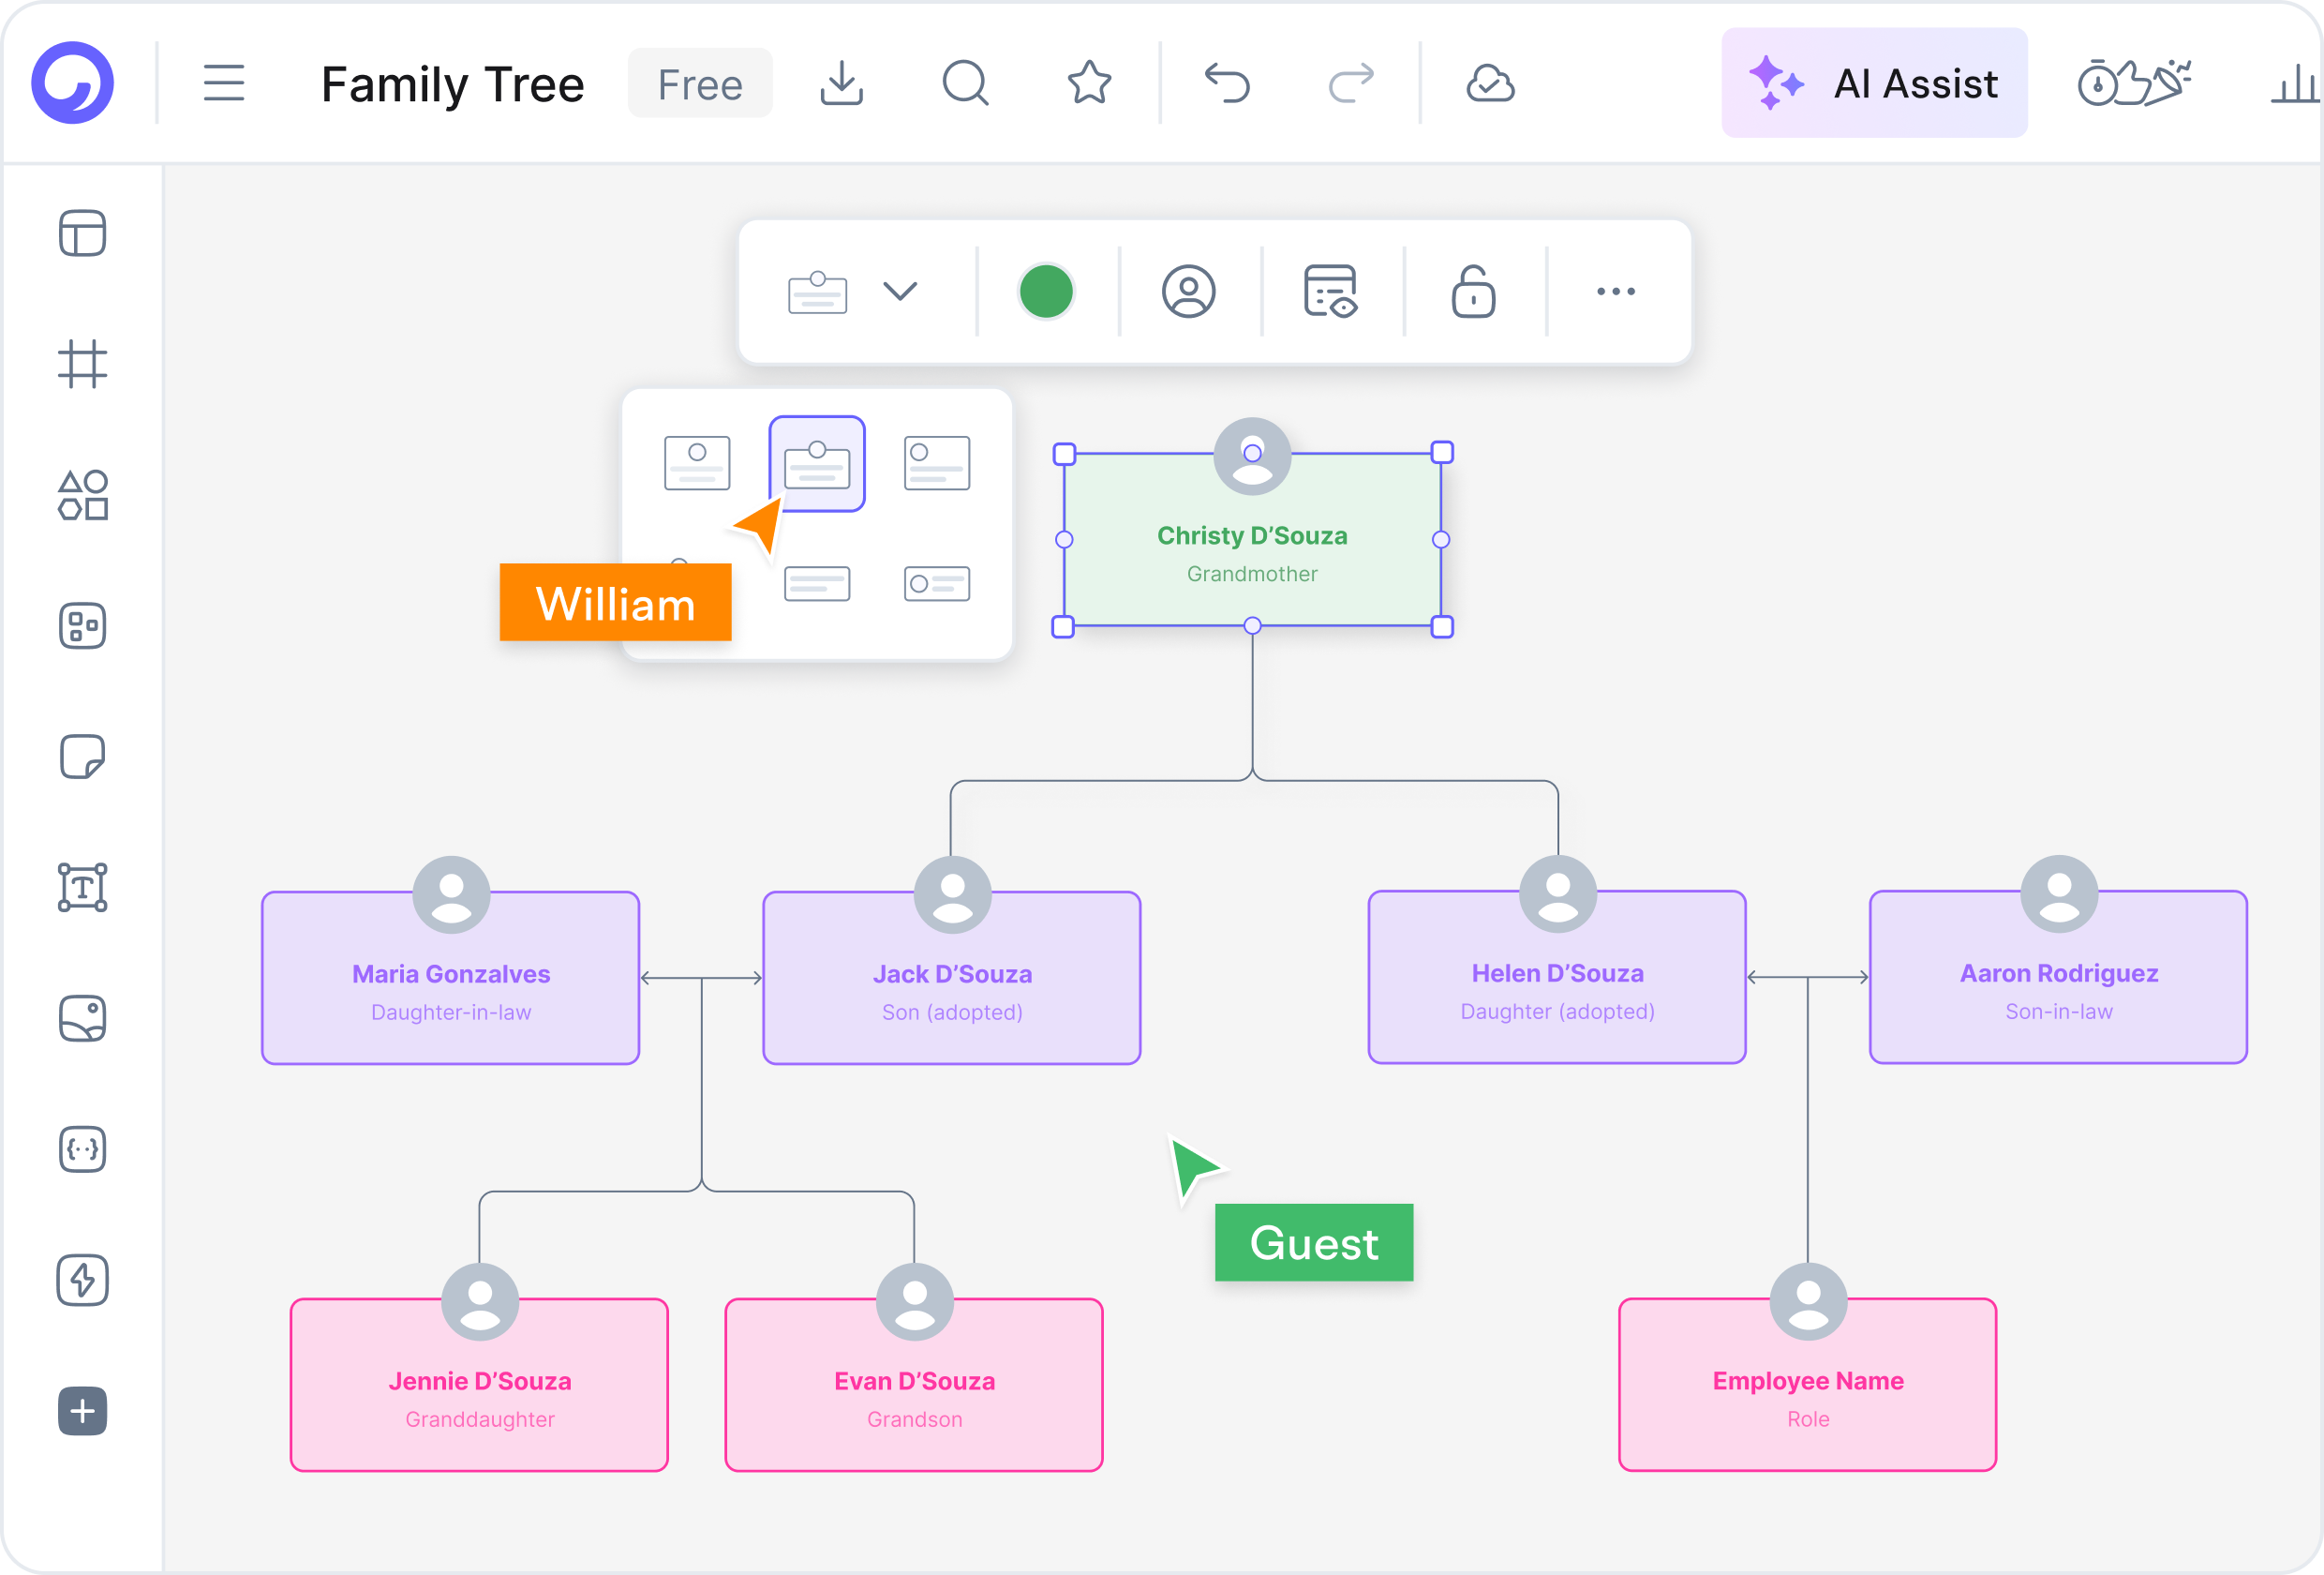Click the plus button at sidebar bottom
Image resolution: width=2324 pixels, height=1575 pixels.
[x=83, y=1411]
